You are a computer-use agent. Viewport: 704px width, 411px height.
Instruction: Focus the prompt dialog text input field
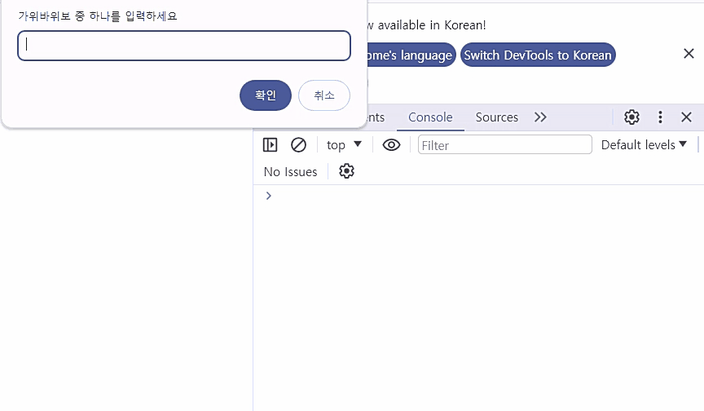click(x=184, y=46)
